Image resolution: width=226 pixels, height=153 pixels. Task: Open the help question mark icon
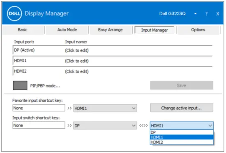click(206, 14)
